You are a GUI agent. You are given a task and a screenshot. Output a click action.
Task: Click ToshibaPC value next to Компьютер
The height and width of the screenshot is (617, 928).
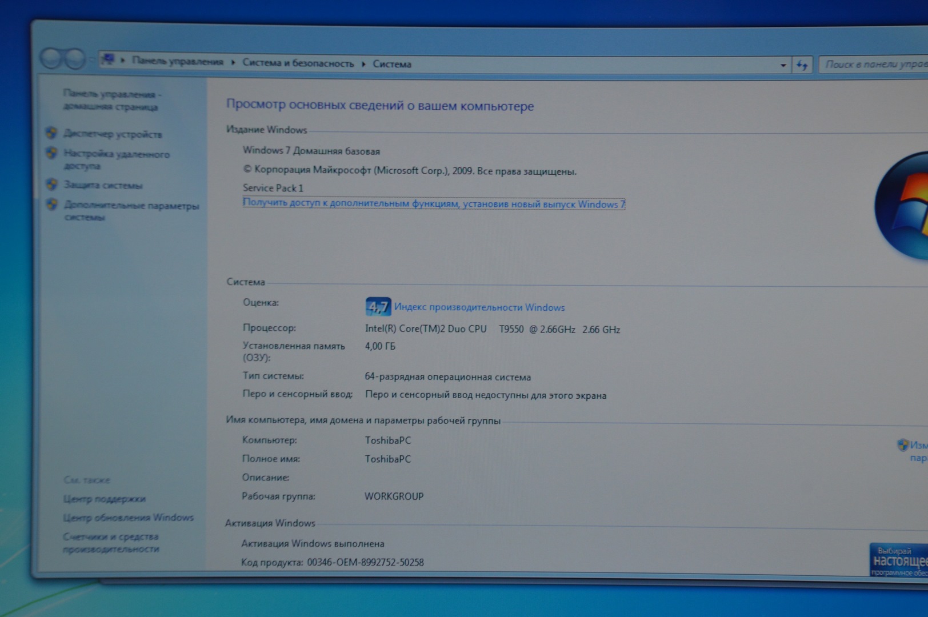(x=388, y=440)
